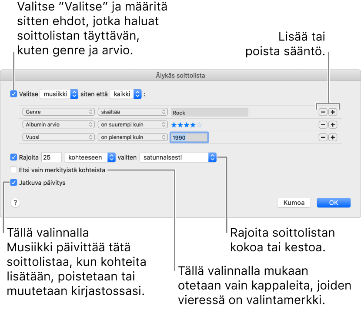The image size is (361, 310).
Task: Add a rule after the Vuosi row
Action: [333, 137]
